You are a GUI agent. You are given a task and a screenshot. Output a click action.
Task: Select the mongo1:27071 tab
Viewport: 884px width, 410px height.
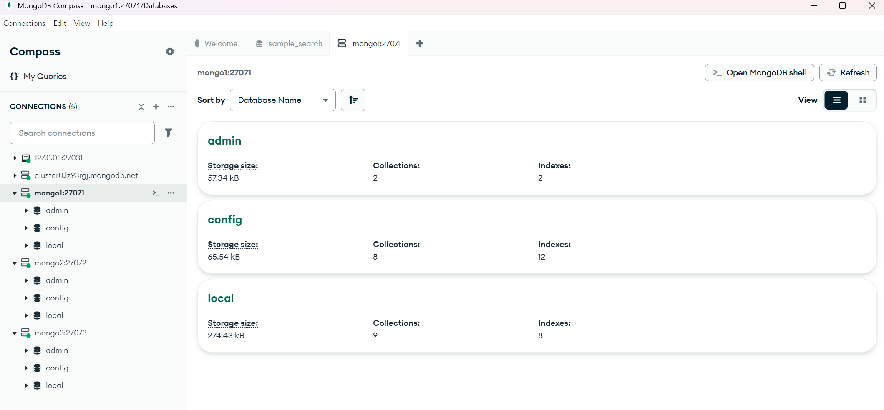[x=369, y=44]
